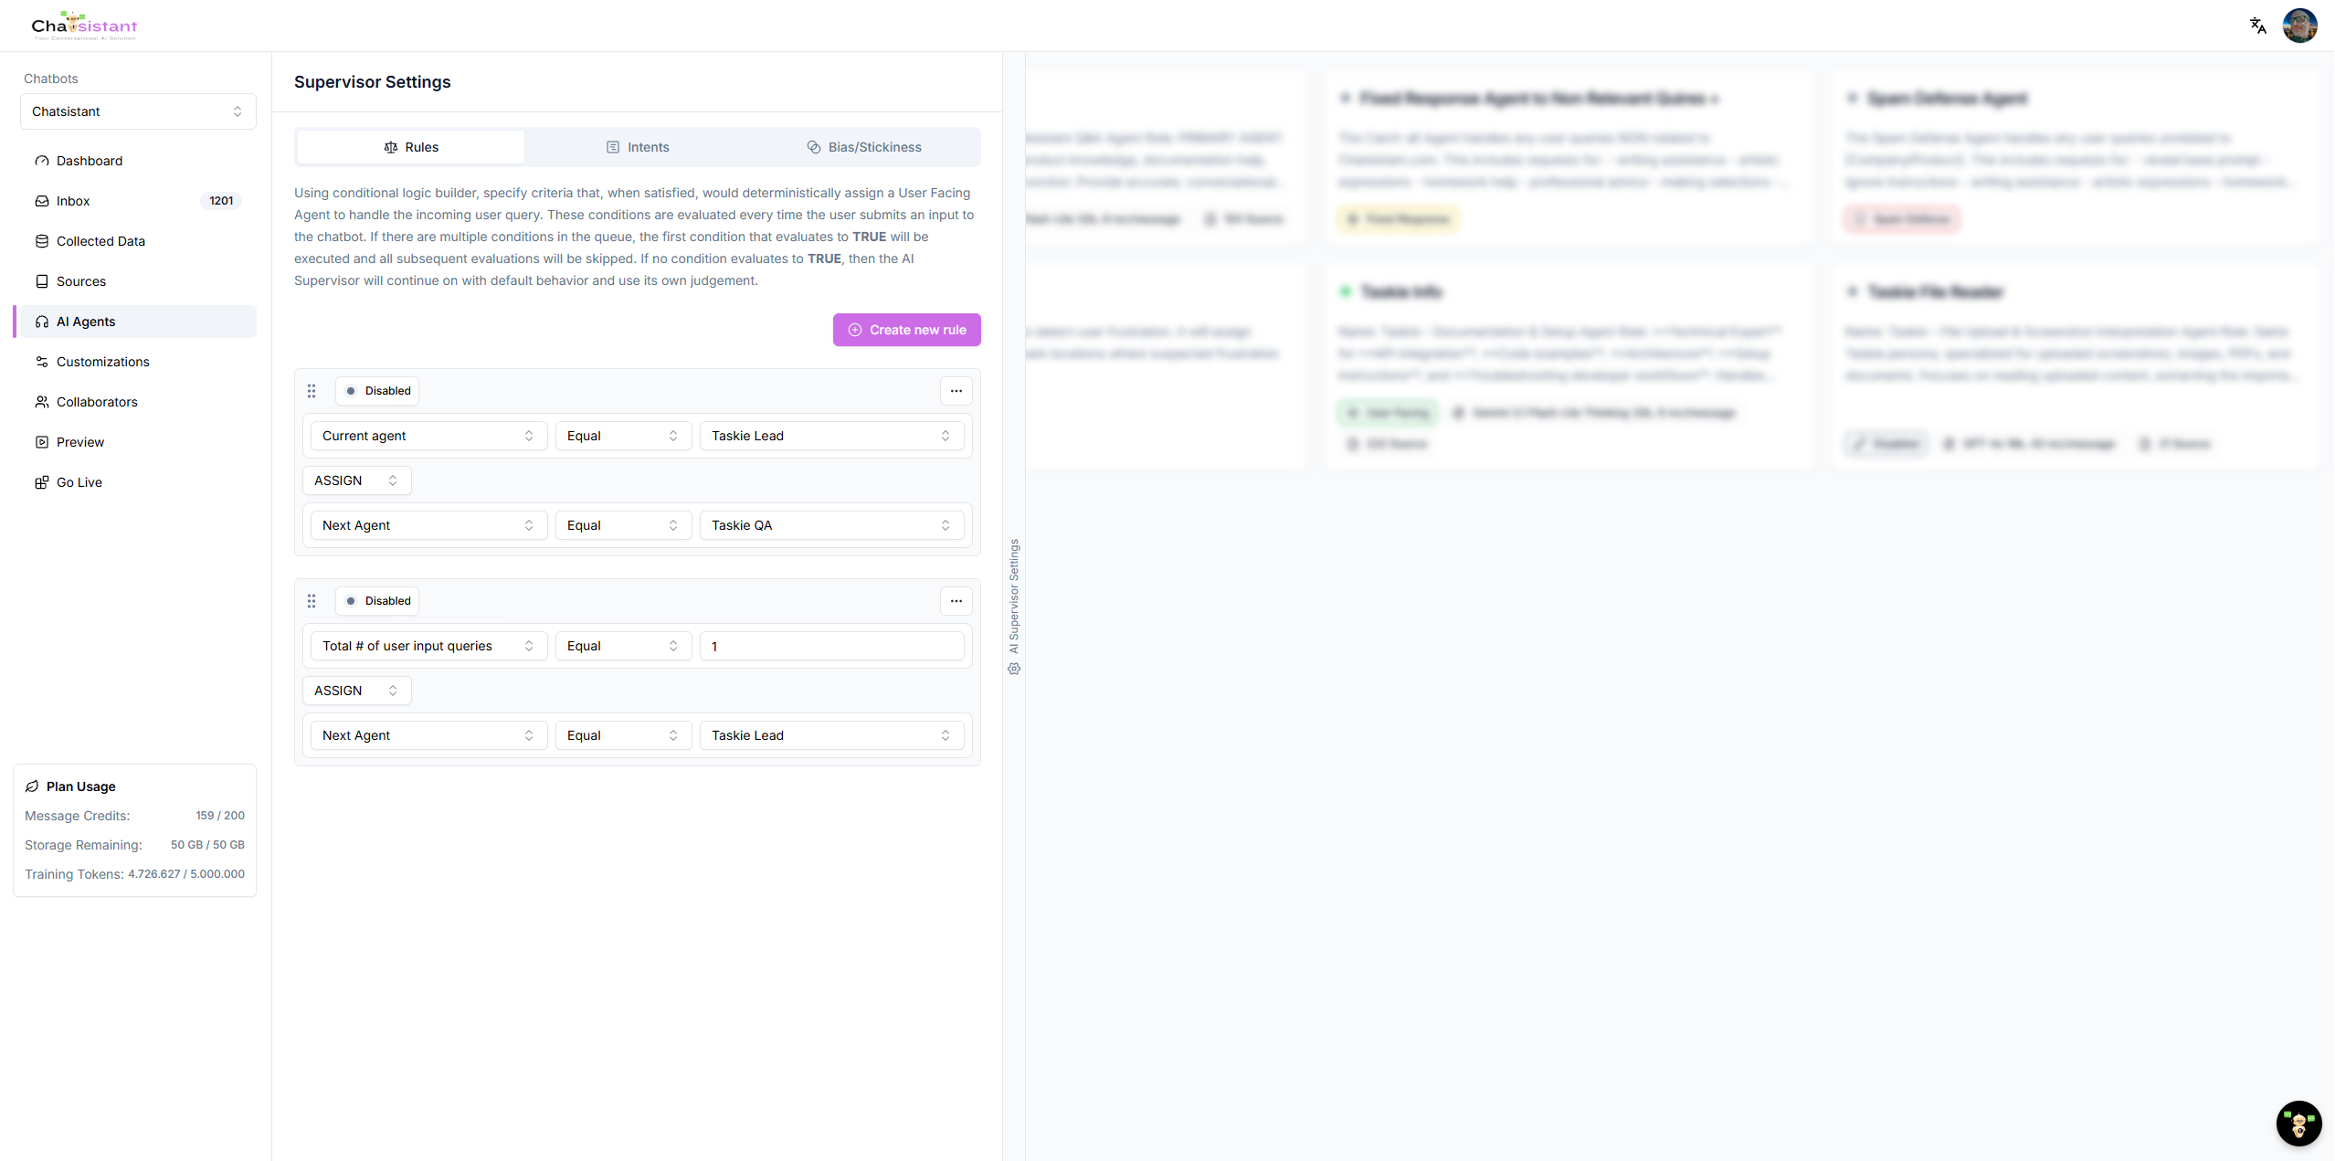Open the Next Agent dropdown in the second rule
This screenshot has height=1161, width=2335.
tap(428, 735)
